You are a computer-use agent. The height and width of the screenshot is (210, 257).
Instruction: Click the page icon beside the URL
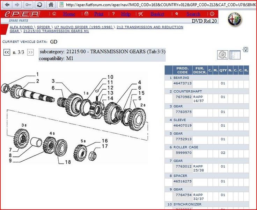[x=61, y=5]
